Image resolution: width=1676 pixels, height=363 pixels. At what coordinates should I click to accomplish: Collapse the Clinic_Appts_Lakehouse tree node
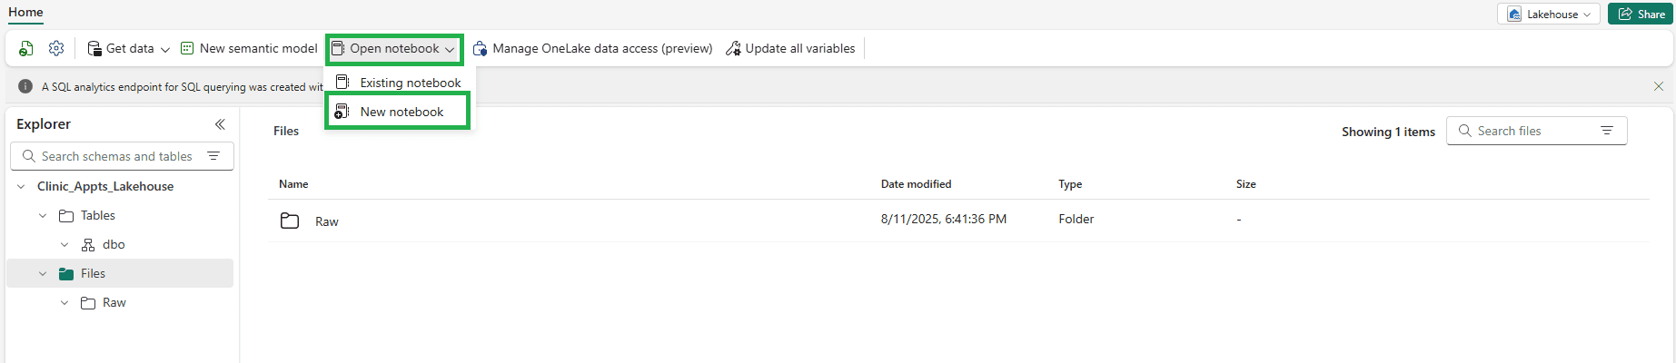[21, 187]
